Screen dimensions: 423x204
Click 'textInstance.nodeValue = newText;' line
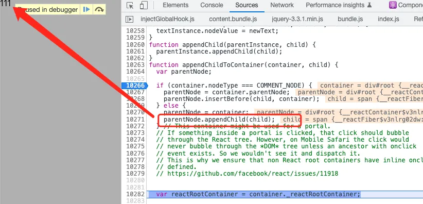pyautogui.click(x=217, y=31)
